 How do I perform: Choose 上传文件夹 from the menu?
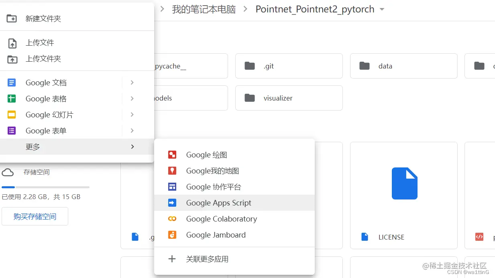click(77, 59)
